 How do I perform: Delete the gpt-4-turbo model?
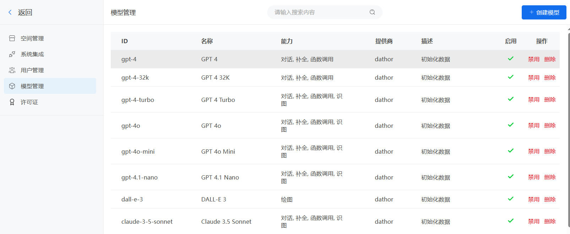(550, 99)
